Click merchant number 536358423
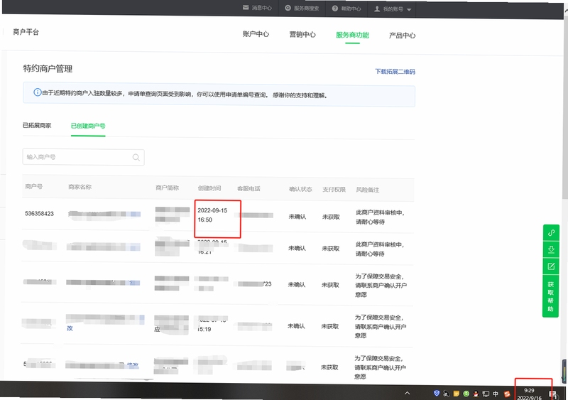Screen dimensions: 568x400 tap(39, 214)
